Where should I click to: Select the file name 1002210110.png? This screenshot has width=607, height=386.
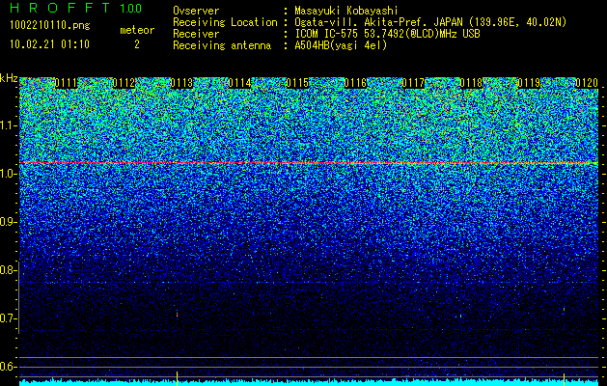pyautogui.click(x=50, y=26)
